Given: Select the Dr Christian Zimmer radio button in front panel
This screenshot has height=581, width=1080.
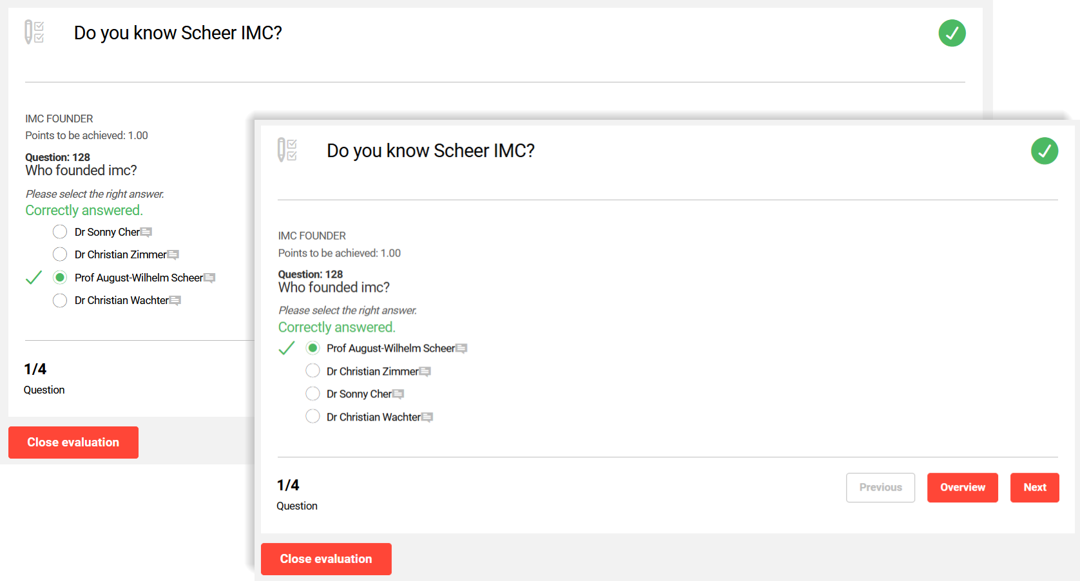Looking at the screenshot, I should [313, 371].
